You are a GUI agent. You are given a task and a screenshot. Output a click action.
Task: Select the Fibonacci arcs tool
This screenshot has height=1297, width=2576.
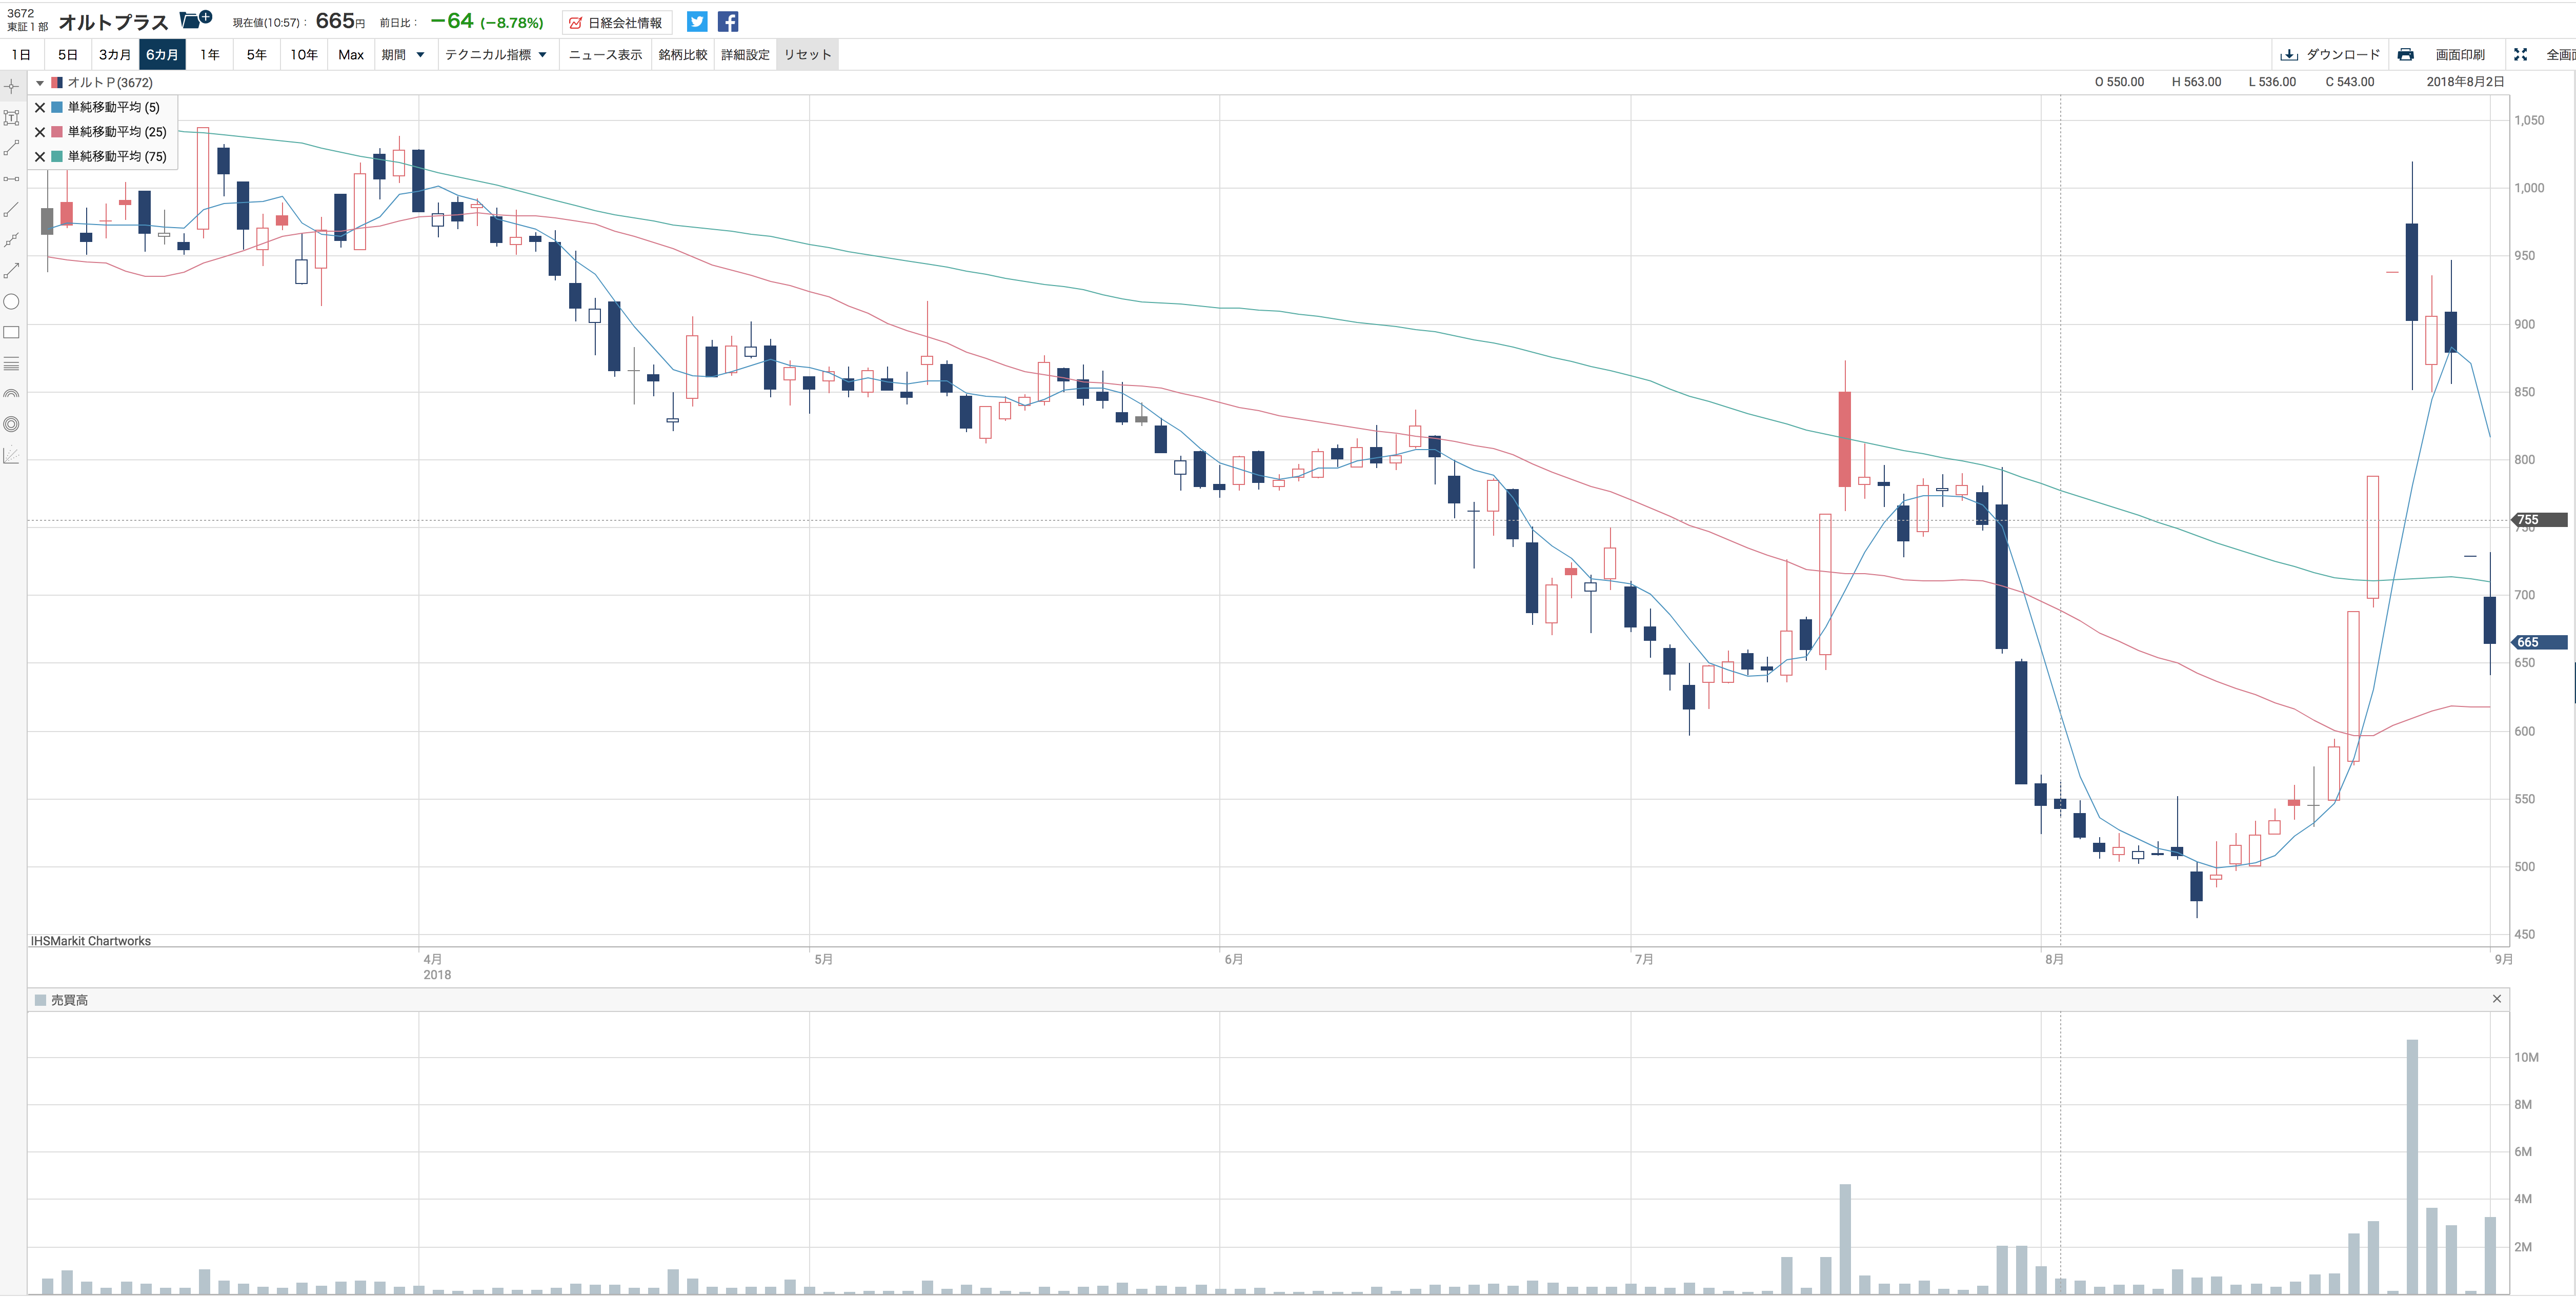(12, 394)
